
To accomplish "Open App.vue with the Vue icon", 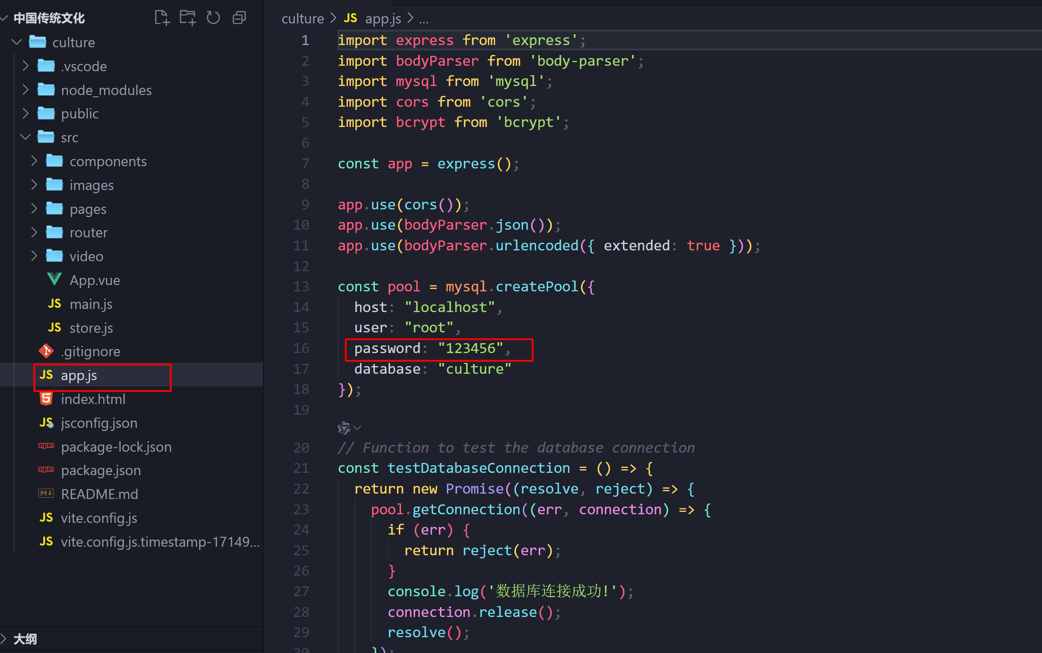I will (x=95, y=280).
